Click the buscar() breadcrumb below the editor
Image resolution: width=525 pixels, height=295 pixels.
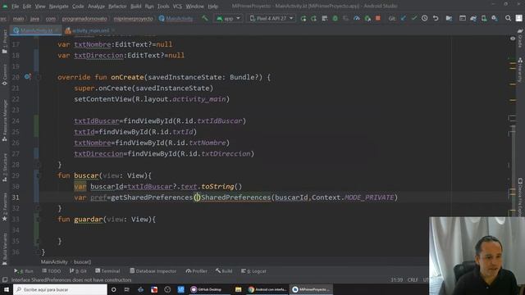click(82, 262)
